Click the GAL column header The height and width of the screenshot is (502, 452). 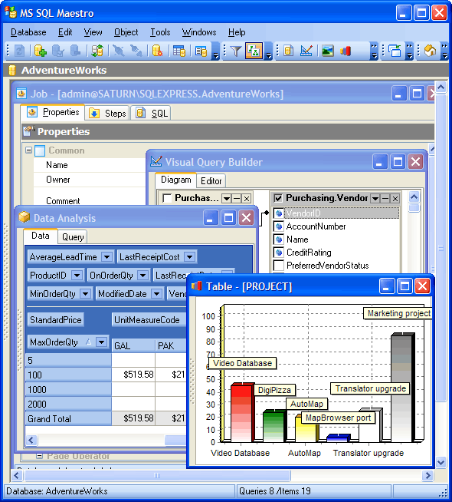tap(133, 345)
